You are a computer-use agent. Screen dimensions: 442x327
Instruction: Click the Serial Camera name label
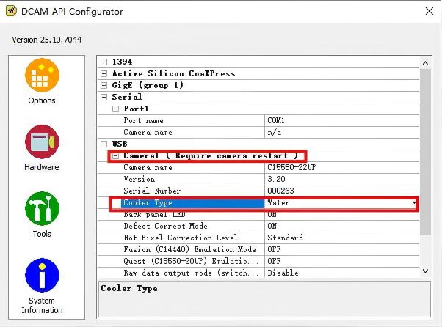coord(148,132)
